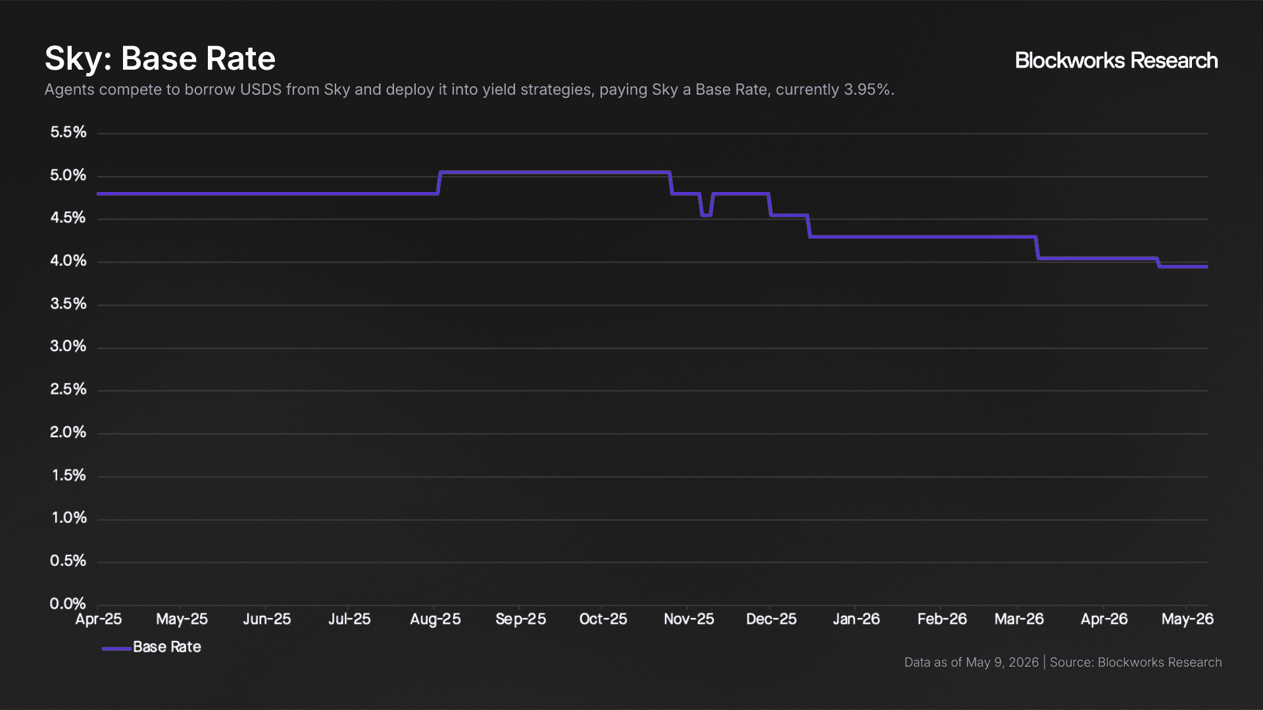Click the Apr-26 x-axis label

[1104, 619]
